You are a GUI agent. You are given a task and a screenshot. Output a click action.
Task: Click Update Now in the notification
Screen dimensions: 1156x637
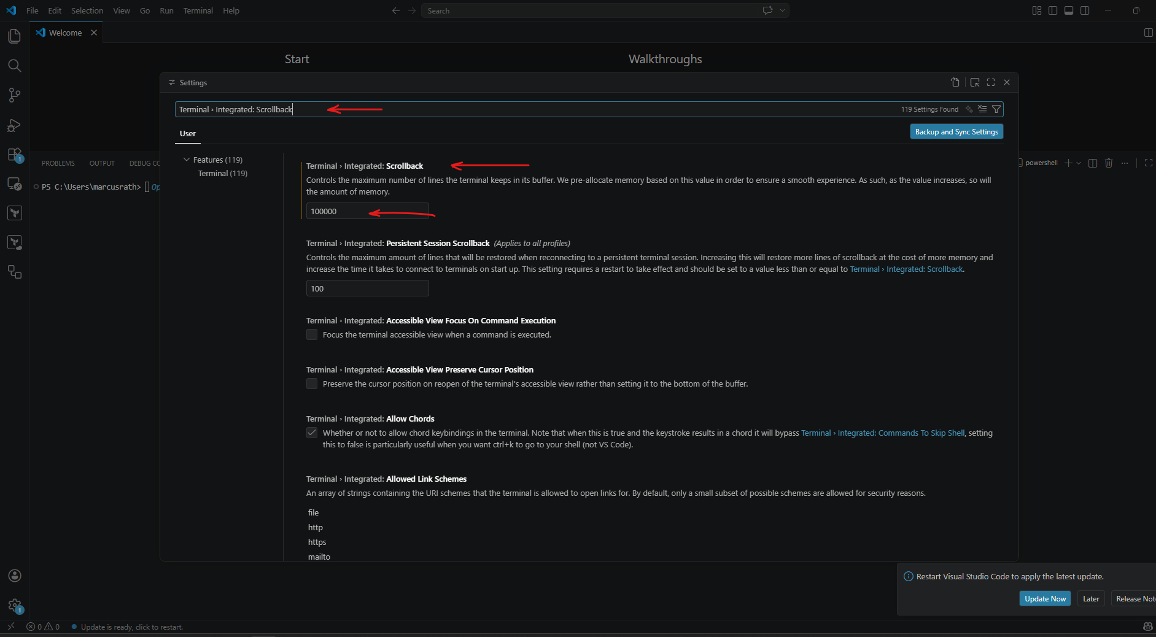click(x=1045, y=598)
